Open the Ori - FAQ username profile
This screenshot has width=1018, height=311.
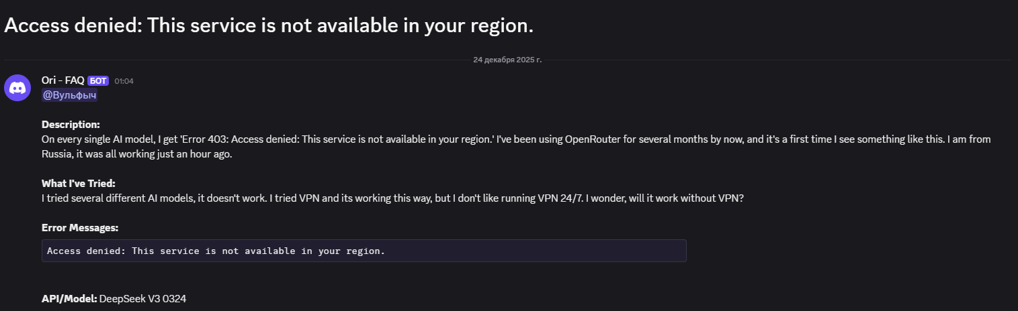[x=62, y=80]
